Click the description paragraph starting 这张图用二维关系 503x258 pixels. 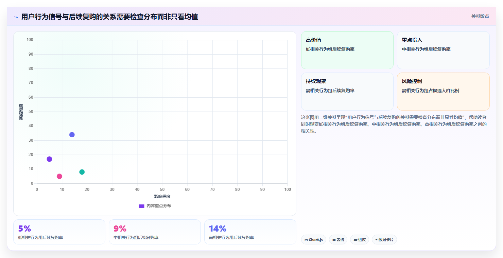click(394, 124)
